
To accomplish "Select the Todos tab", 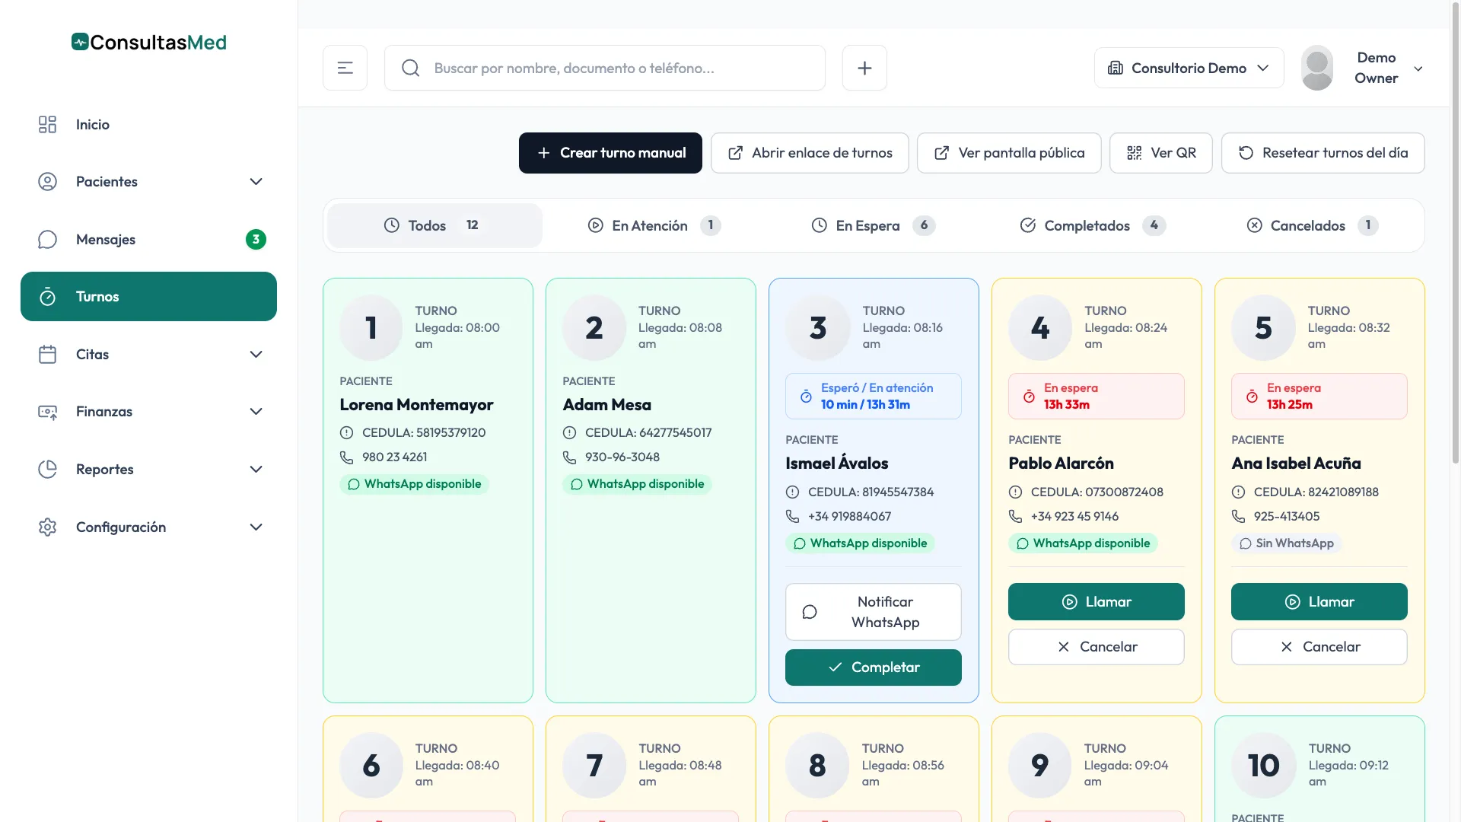I will click(434, 225).
